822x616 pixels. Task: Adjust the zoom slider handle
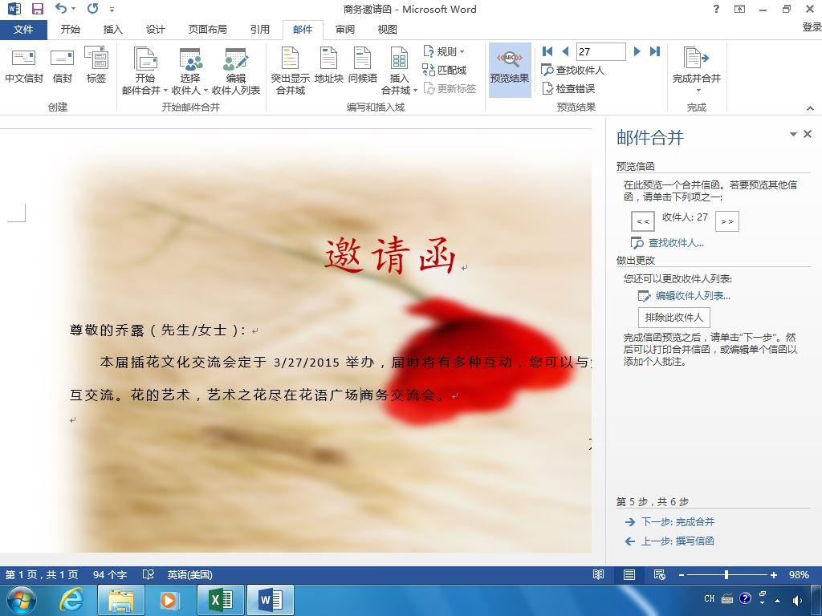tap(726, 574)
